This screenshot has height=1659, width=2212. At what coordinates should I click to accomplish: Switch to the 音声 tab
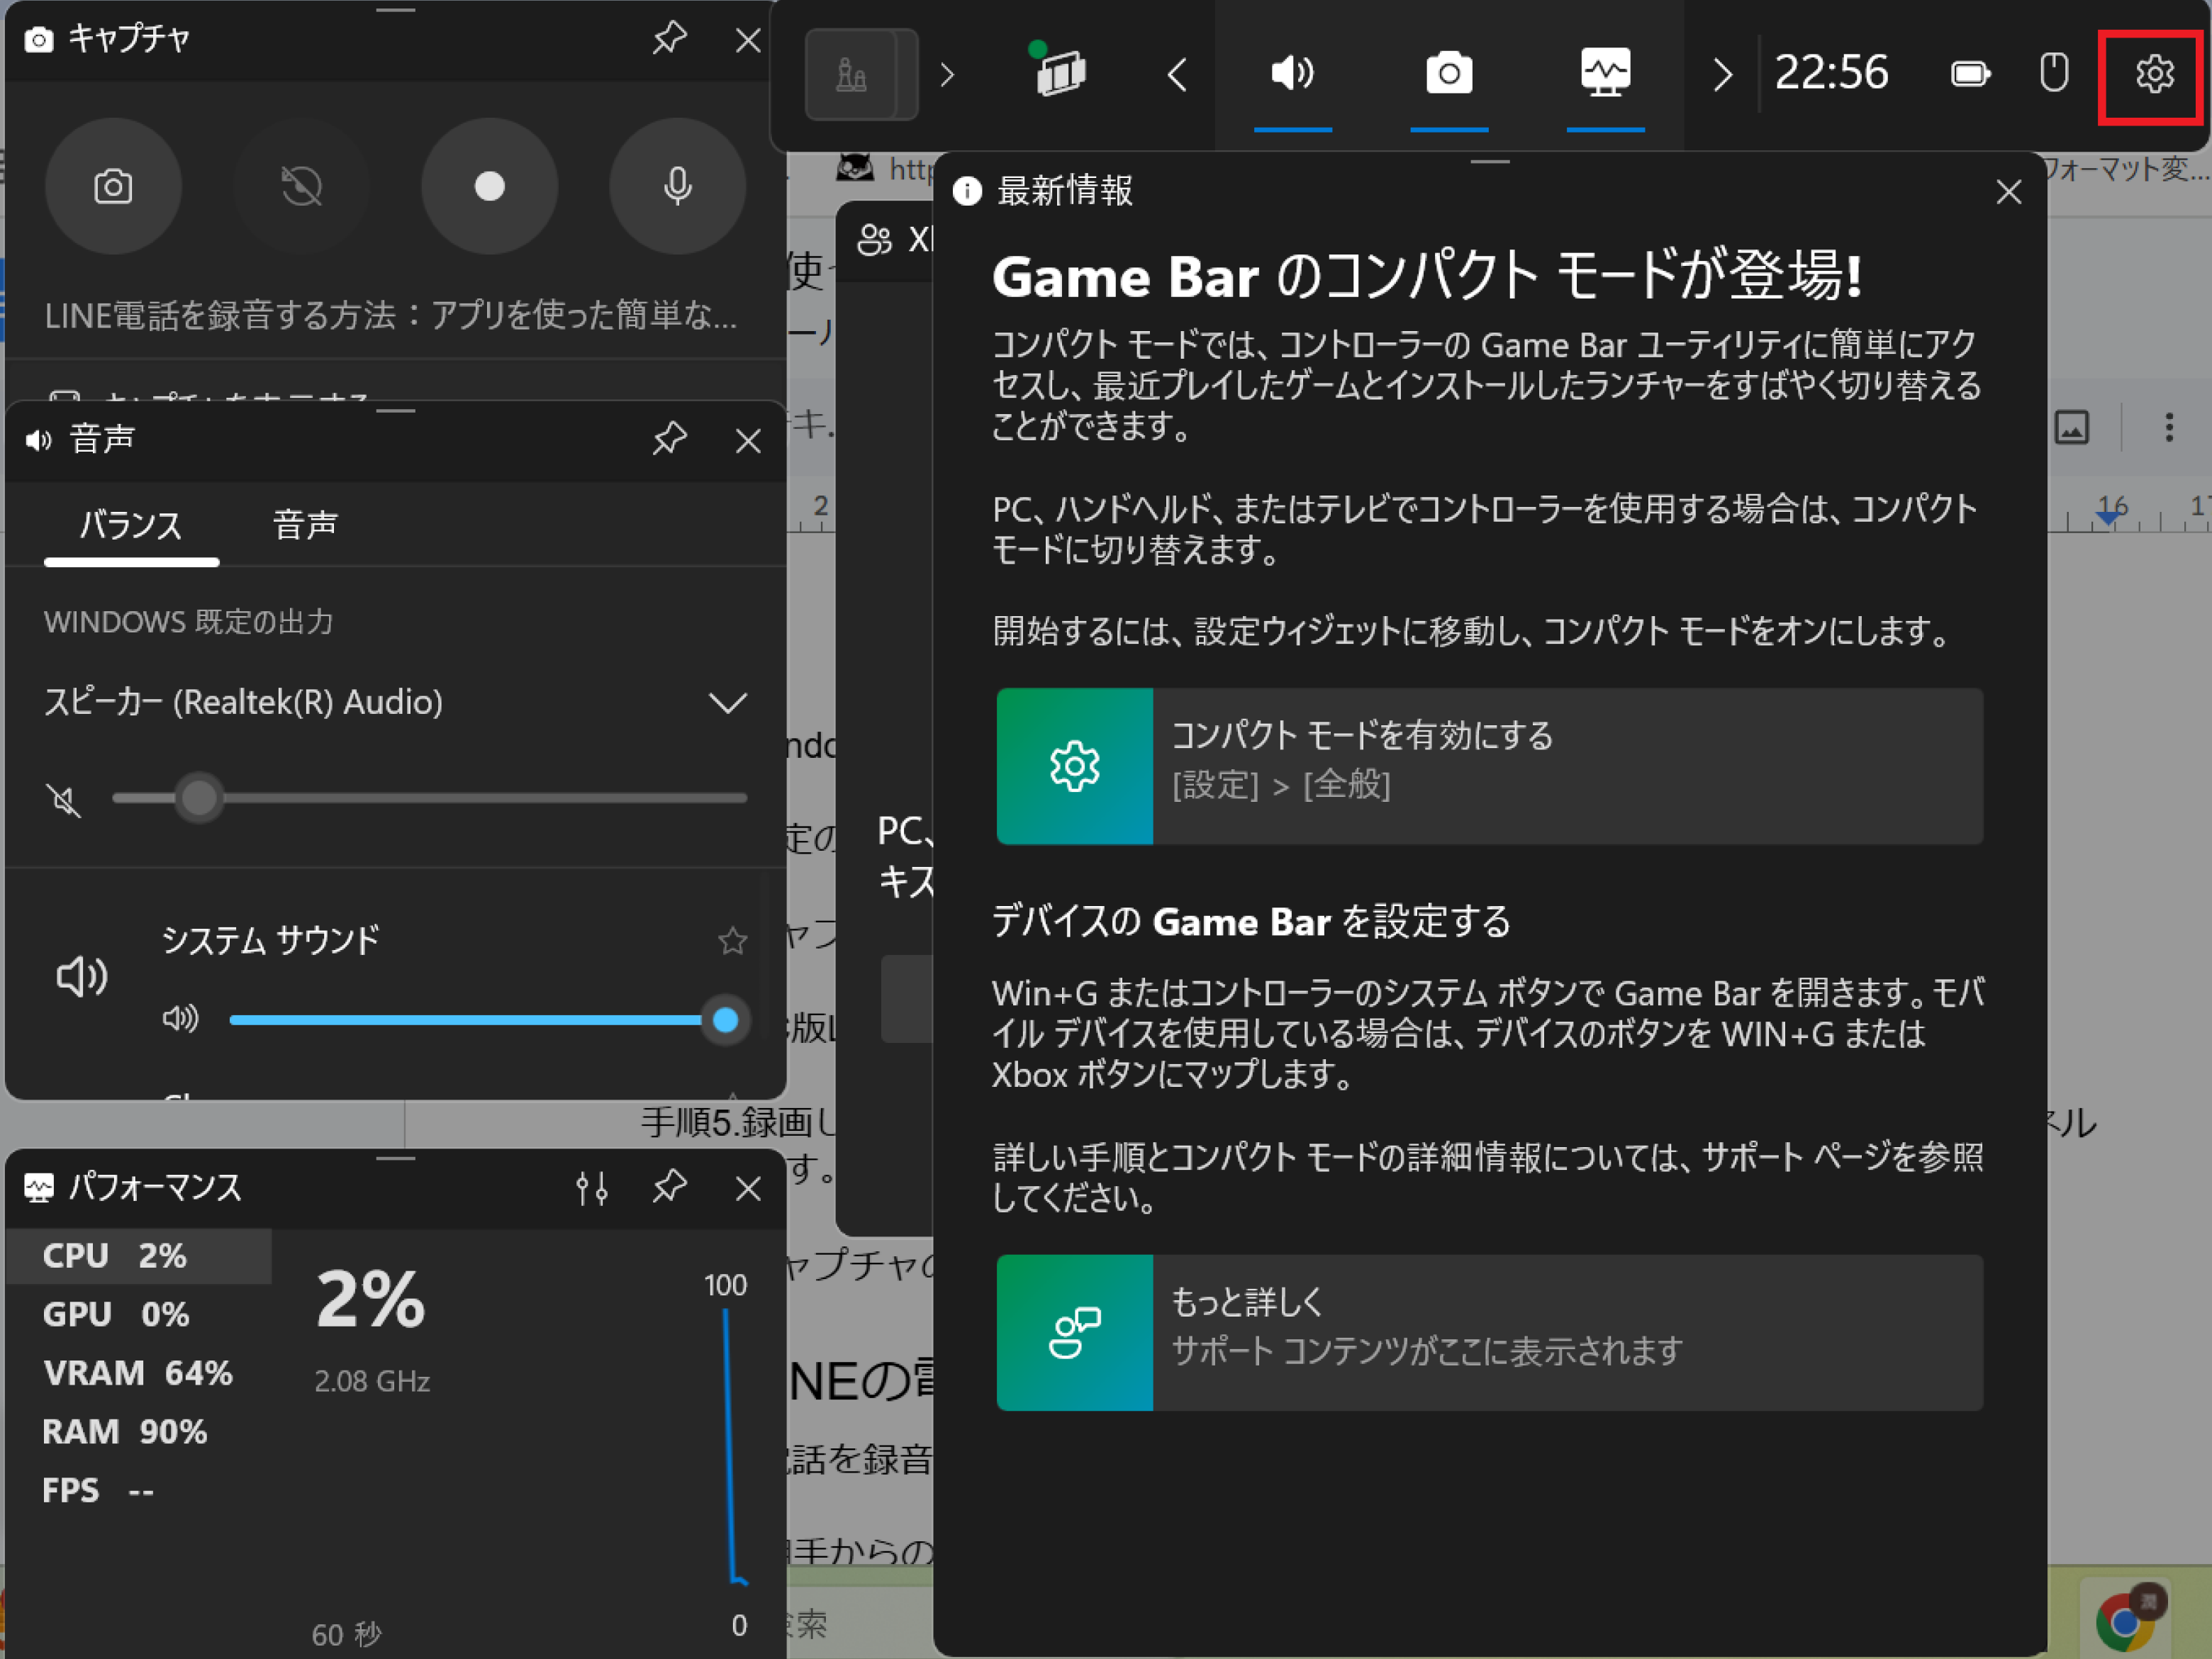click(305, 525)
